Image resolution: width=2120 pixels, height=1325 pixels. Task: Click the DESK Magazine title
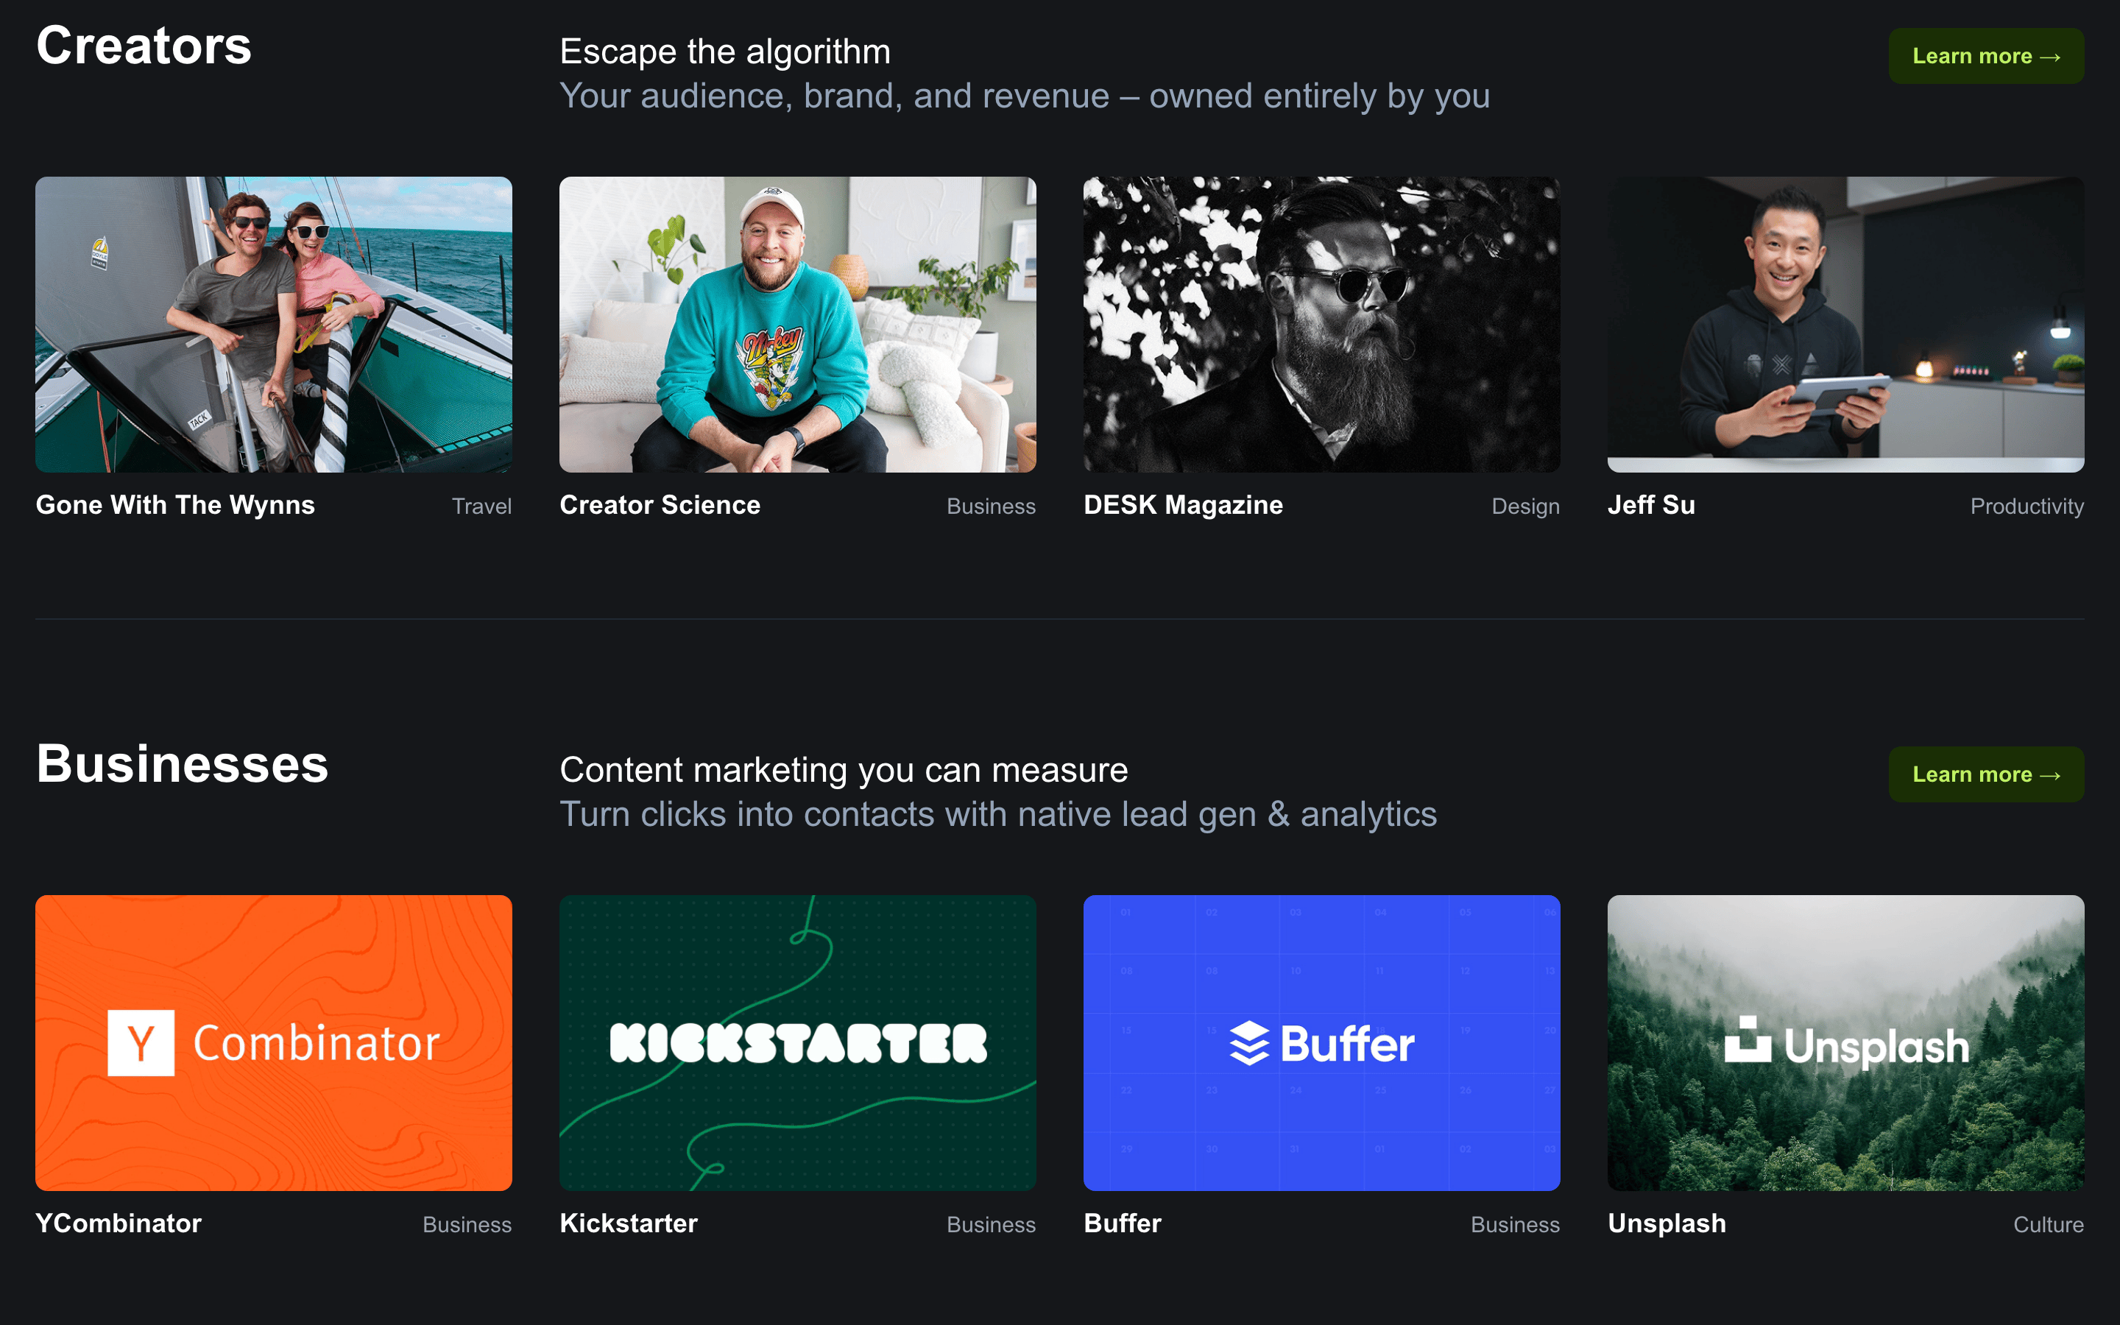[x=1183, y=506]
